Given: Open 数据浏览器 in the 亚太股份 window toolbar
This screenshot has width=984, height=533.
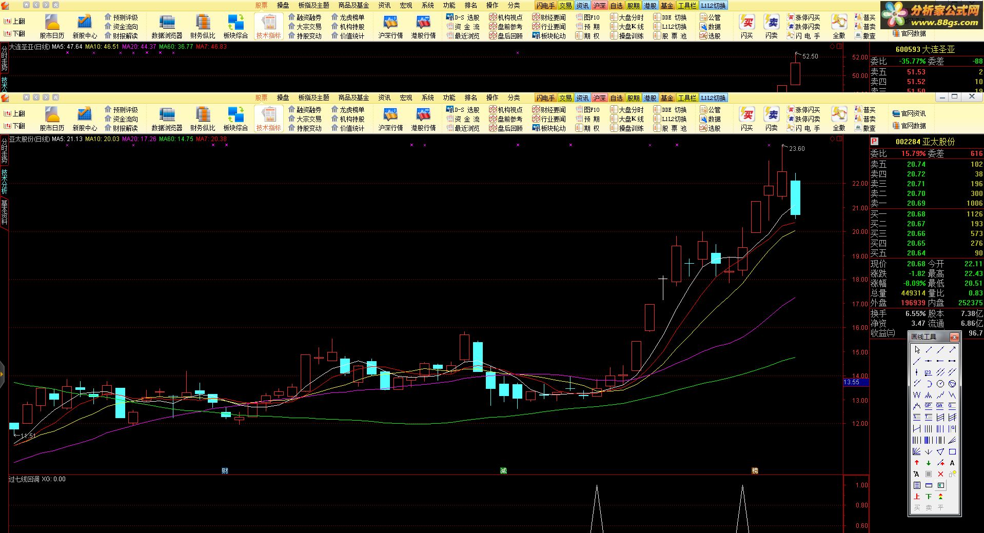Looking at the screenshot, I should [x=167, y=119].
